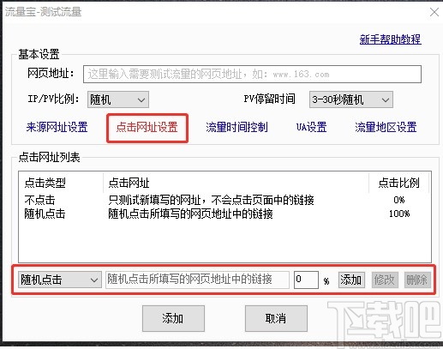This screenshot has width=443, height=349.
Task: Open 流量时间控制 settings
Action: coord(236,127)
